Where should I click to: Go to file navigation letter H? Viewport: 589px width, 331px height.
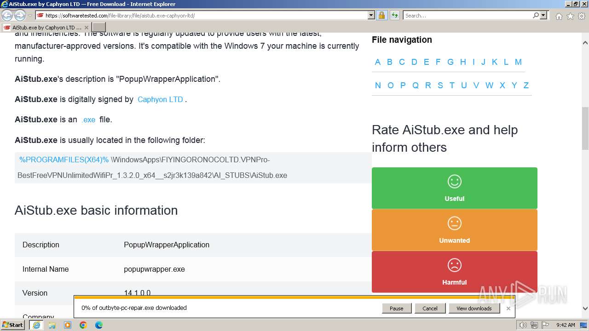point(463,62)
